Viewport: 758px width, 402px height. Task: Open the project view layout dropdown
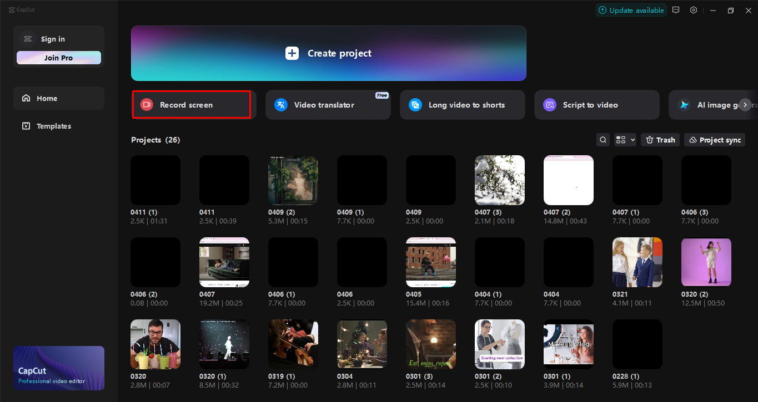pos(625,139)
